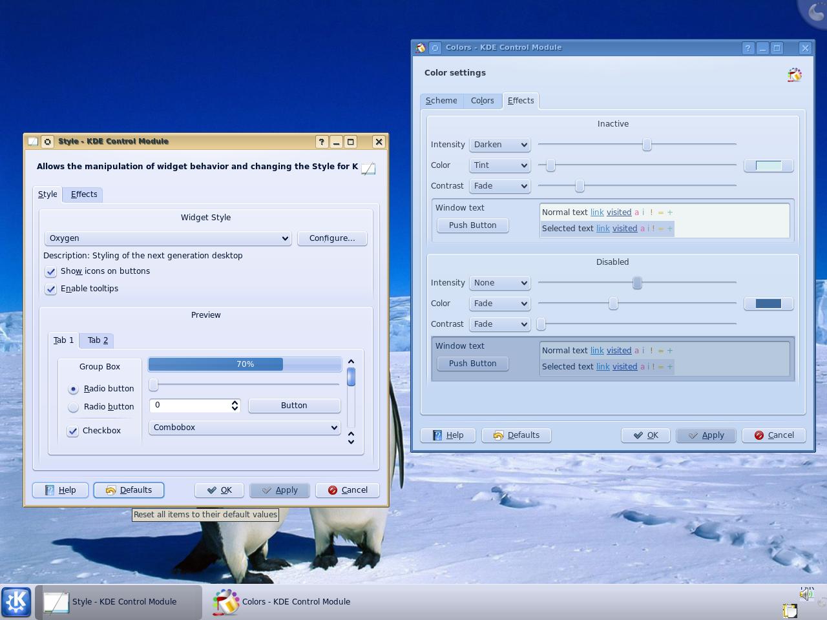The height and width of the screenshot is (620, 827).
Task: Click the Style module icon in taskbar
Action: click(56, 602)
